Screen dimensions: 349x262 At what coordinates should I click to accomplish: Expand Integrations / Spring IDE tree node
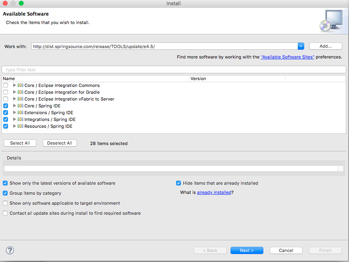pos(14,119)
